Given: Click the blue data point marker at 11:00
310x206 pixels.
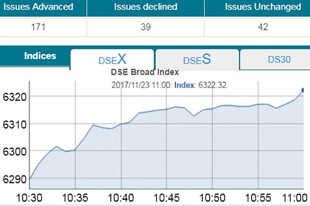Looking at the screenshot, I should (303, 90).
